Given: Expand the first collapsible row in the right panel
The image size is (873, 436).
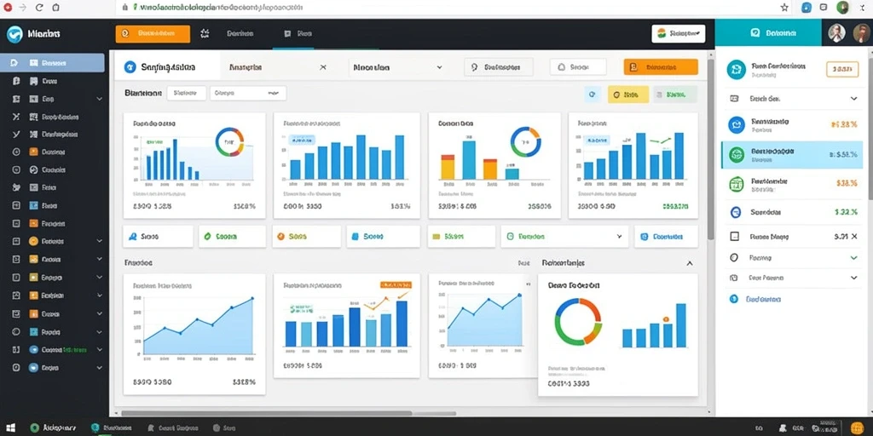Looking at the screenshot, I should (x=794, y=99).
